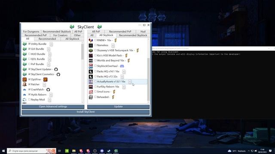The image size is (275, 154).
Task: Click forum link icon beside Beheaded
Action: [x=113, y=97]
